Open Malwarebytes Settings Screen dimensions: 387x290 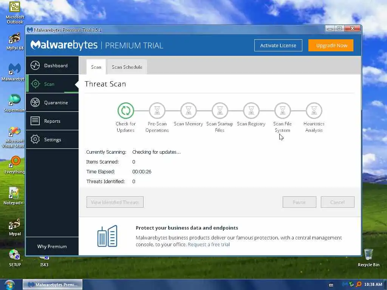coord(52,140)
